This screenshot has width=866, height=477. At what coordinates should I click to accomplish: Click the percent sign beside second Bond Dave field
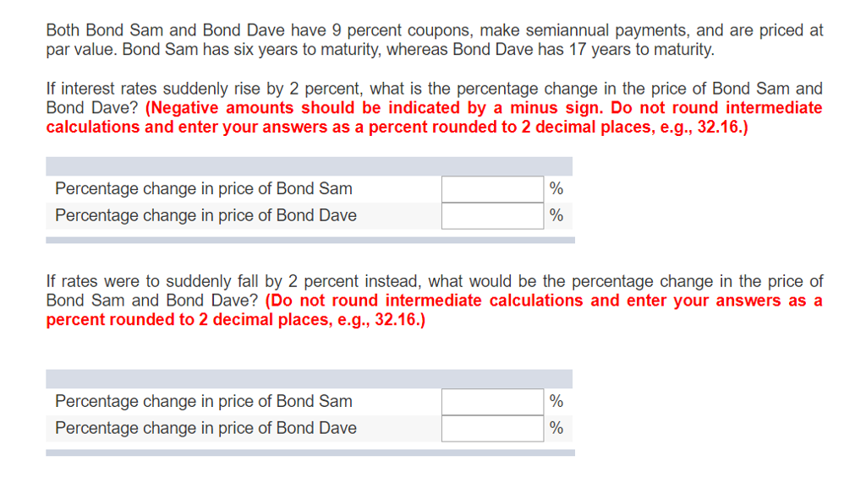pyautogui.click(x=556, y=428)
